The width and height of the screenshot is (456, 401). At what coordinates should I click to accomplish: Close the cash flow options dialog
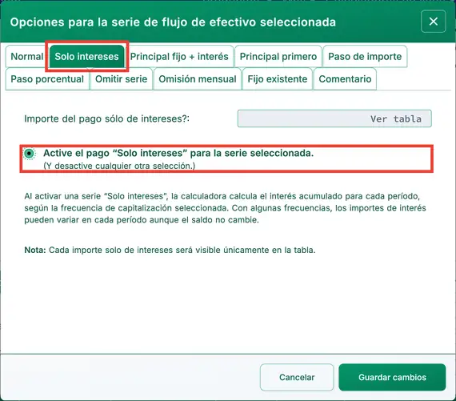point(433,22)
